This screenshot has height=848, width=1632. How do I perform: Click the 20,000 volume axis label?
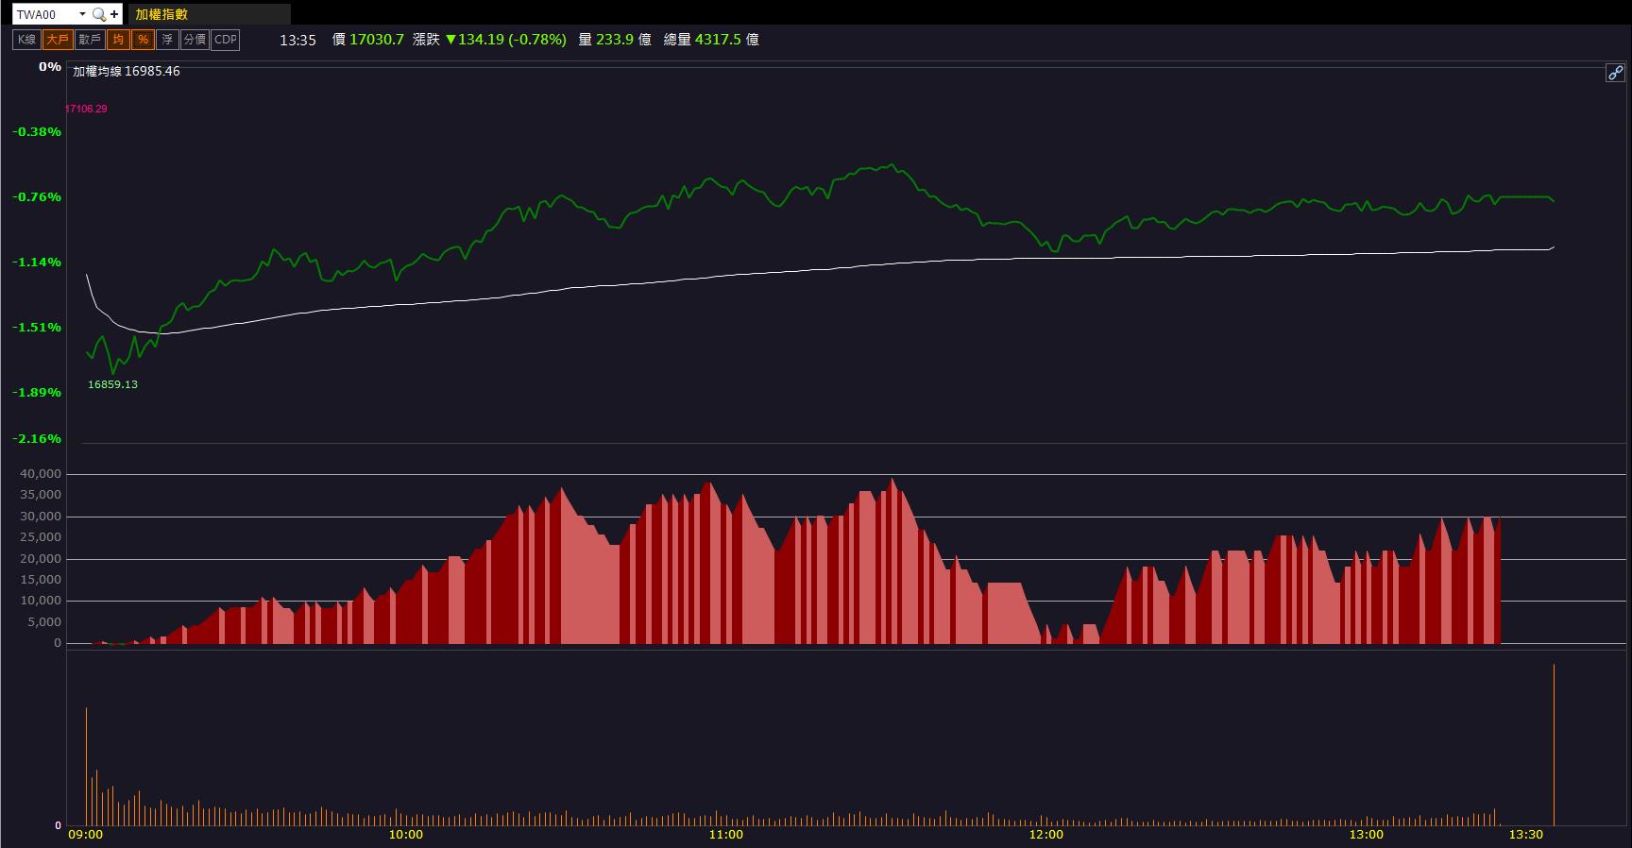click(x=41, y=559)
